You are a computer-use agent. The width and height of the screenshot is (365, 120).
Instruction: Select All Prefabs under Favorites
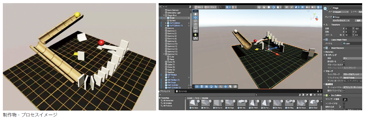coord(167,106)
